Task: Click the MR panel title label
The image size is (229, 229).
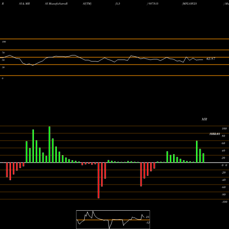Action: pos(204,119)
